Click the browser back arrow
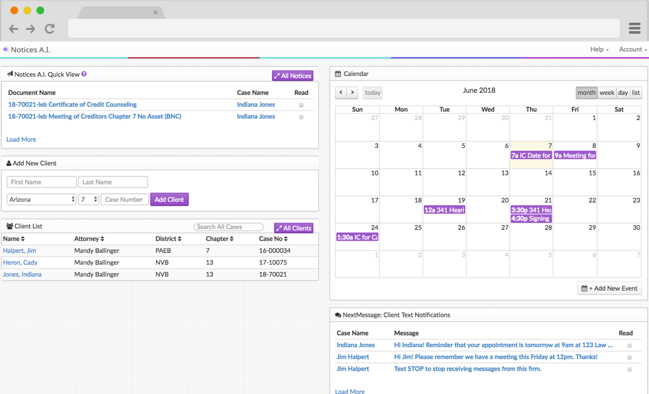This screenshot has height=394, width=649. point(14,29)
